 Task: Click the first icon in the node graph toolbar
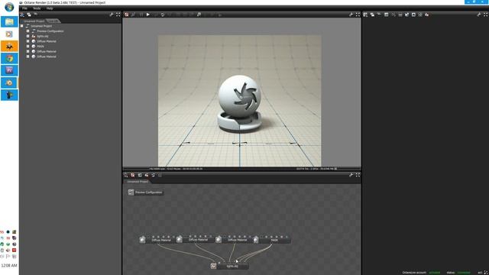pos(126,175)
